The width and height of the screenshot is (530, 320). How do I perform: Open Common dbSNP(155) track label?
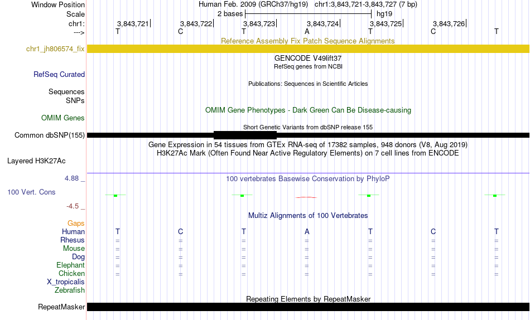(x=50, y=135)
